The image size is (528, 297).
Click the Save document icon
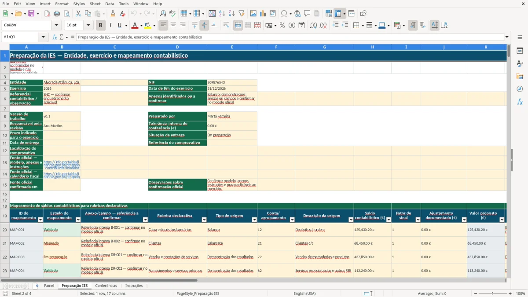point(31,14)
